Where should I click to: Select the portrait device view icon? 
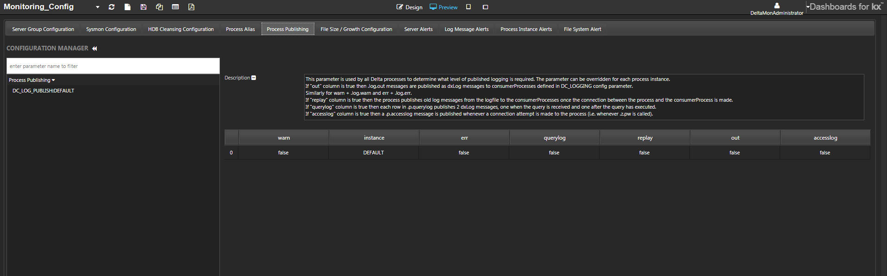(468, 7)
